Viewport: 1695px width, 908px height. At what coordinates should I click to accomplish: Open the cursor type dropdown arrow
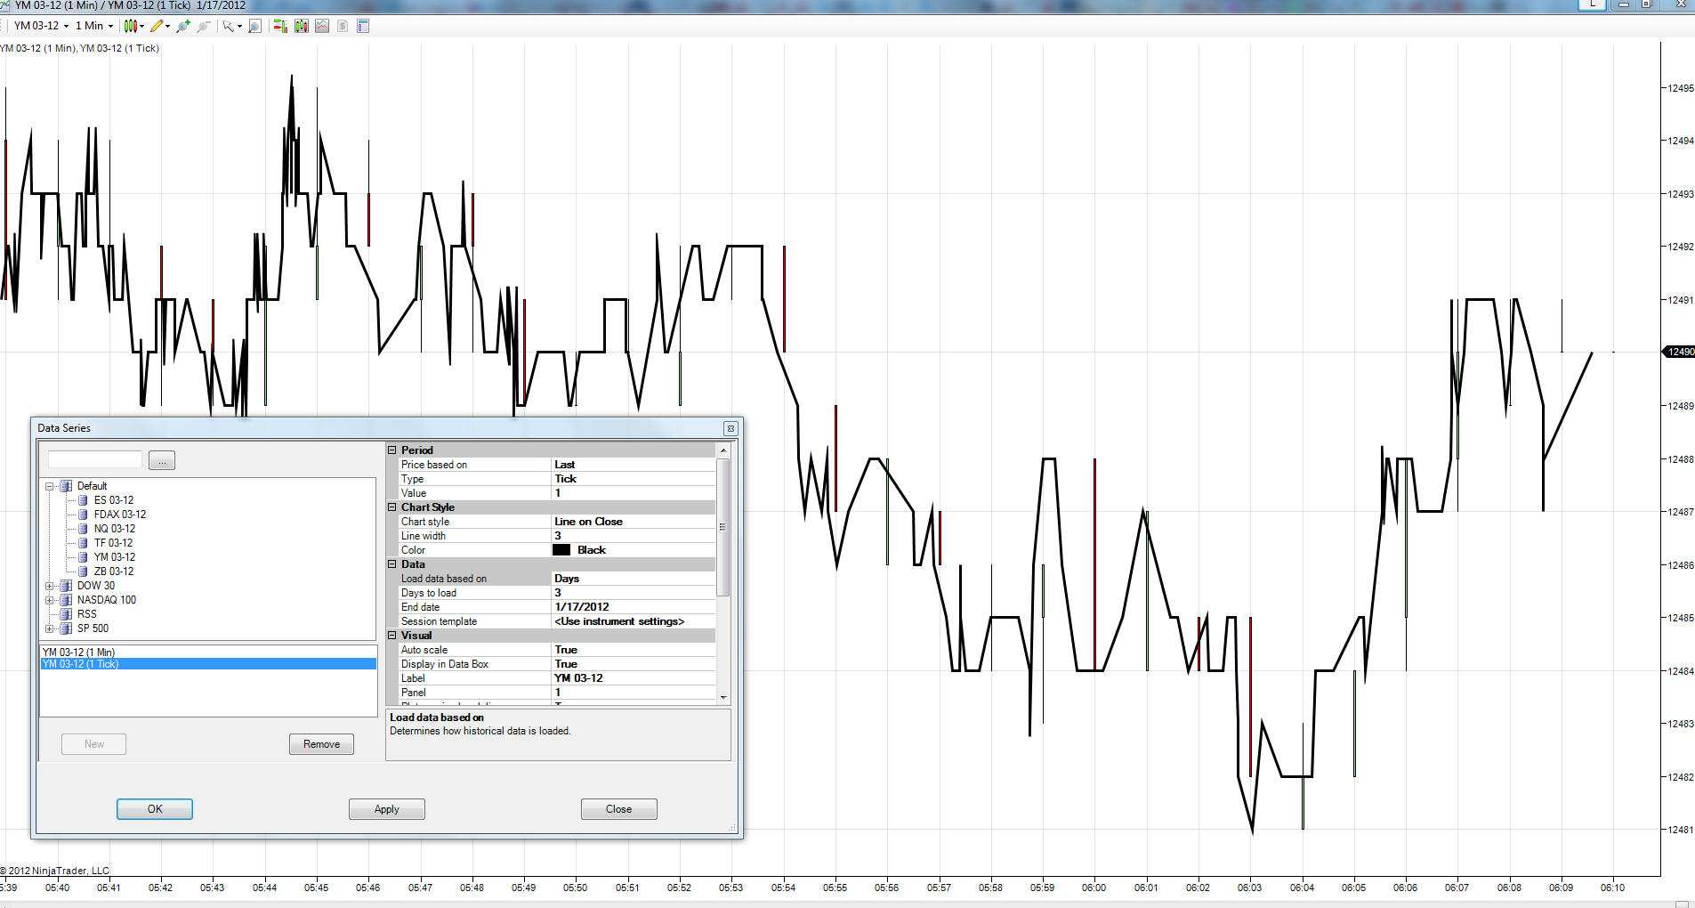click(x=239, y=26)
